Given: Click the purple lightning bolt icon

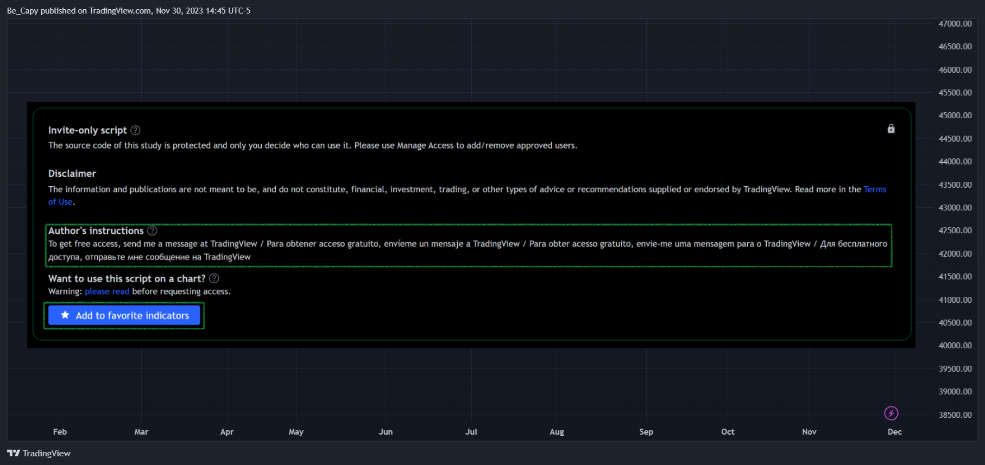Looking at the screenshot, I should click(891, 413).
